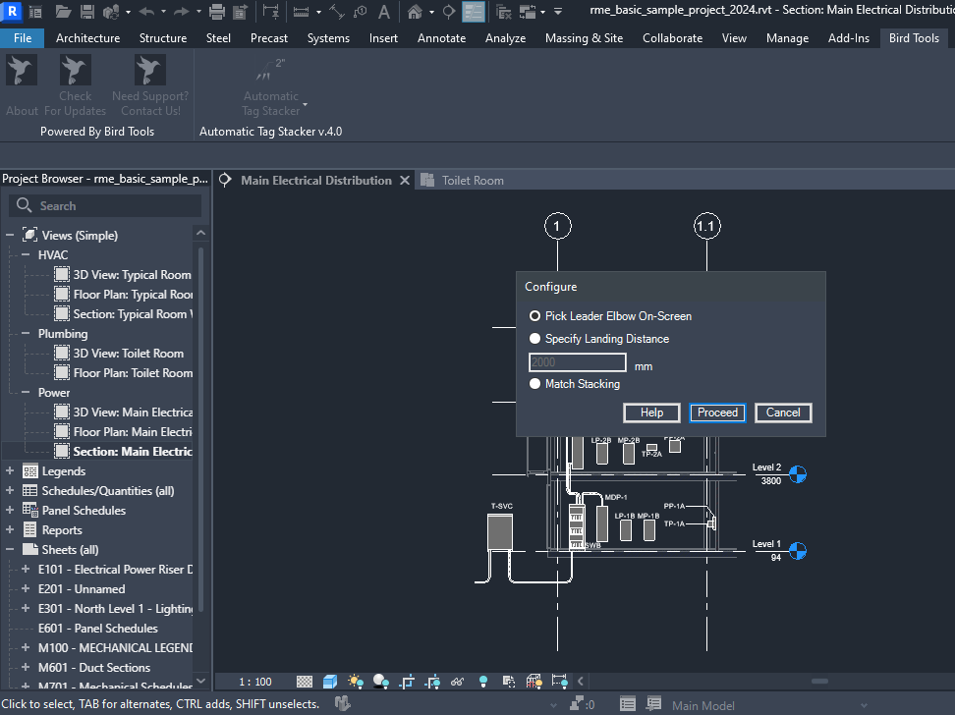Click the Detail Level icon beside scale
Screen dimensions: 955x715
click(306, 681)
